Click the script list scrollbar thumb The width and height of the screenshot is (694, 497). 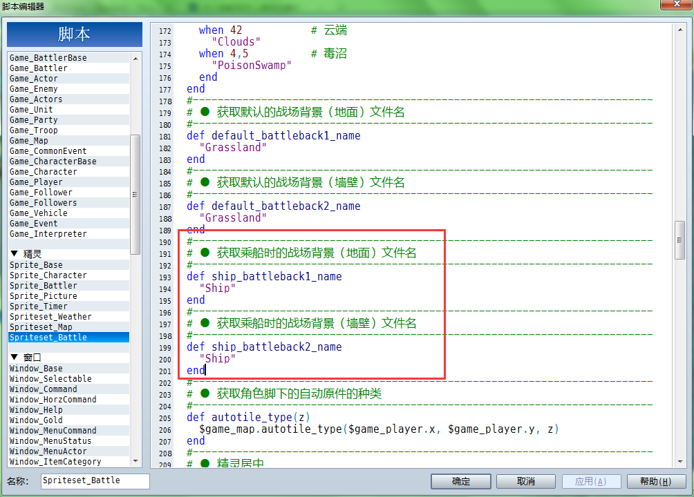point(135,194)
